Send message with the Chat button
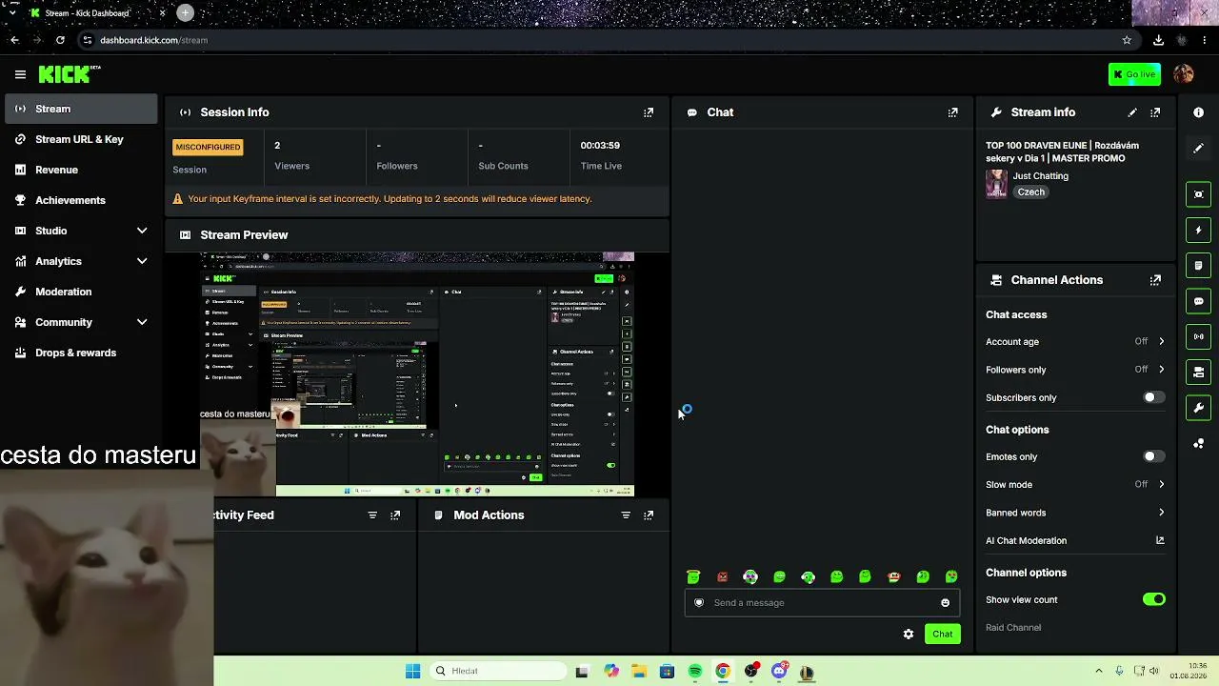1219x686 pixels. coord(942,635)
